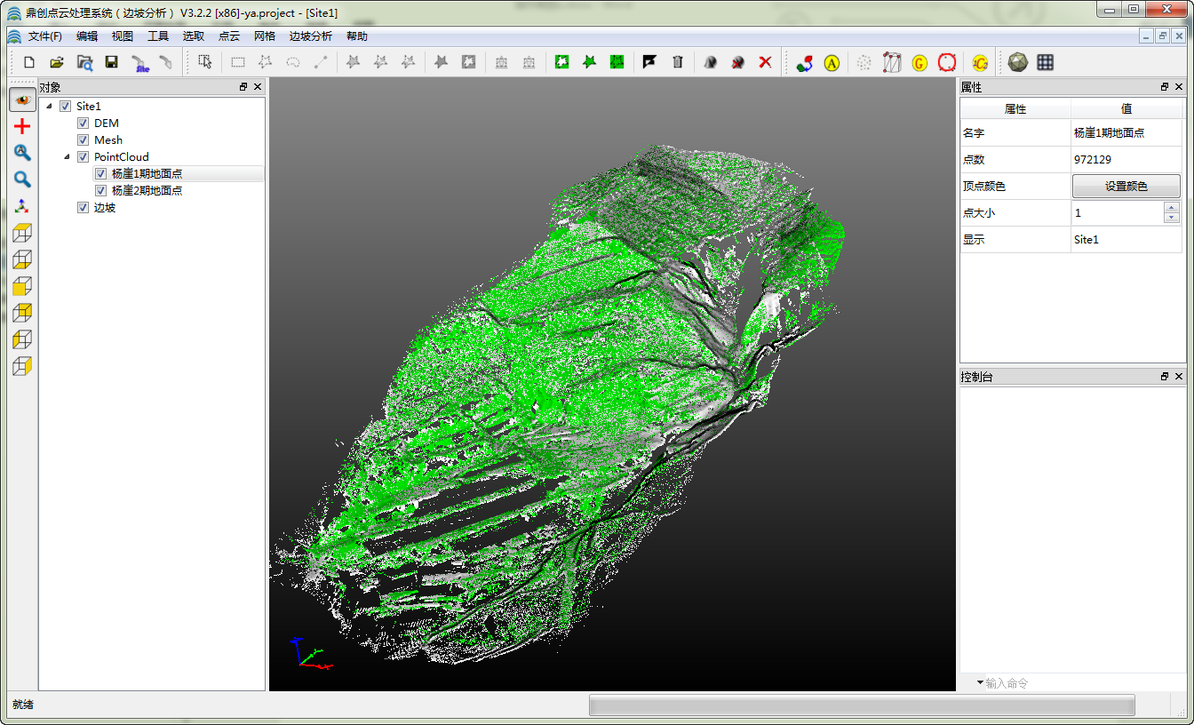1194x725 pixels.
Task: Uncheck the DEM layer checkbox
Action: [84, 123]
